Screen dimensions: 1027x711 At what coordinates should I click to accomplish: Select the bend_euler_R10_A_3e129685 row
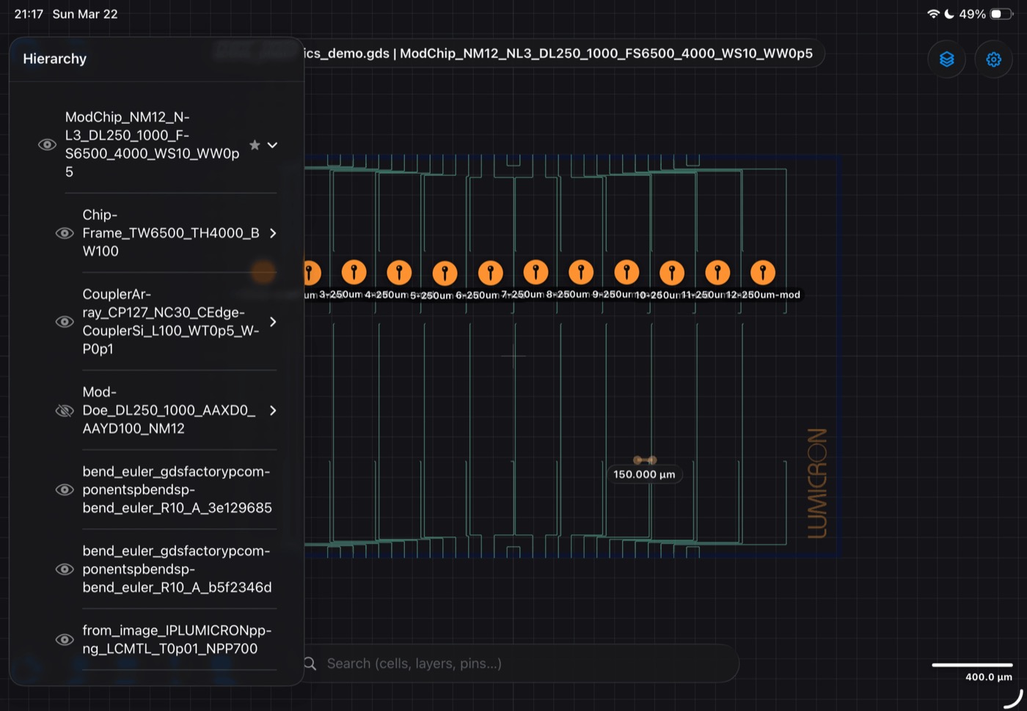[170, 490]
